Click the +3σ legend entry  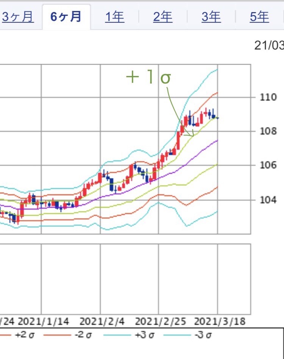coord(129,335)
